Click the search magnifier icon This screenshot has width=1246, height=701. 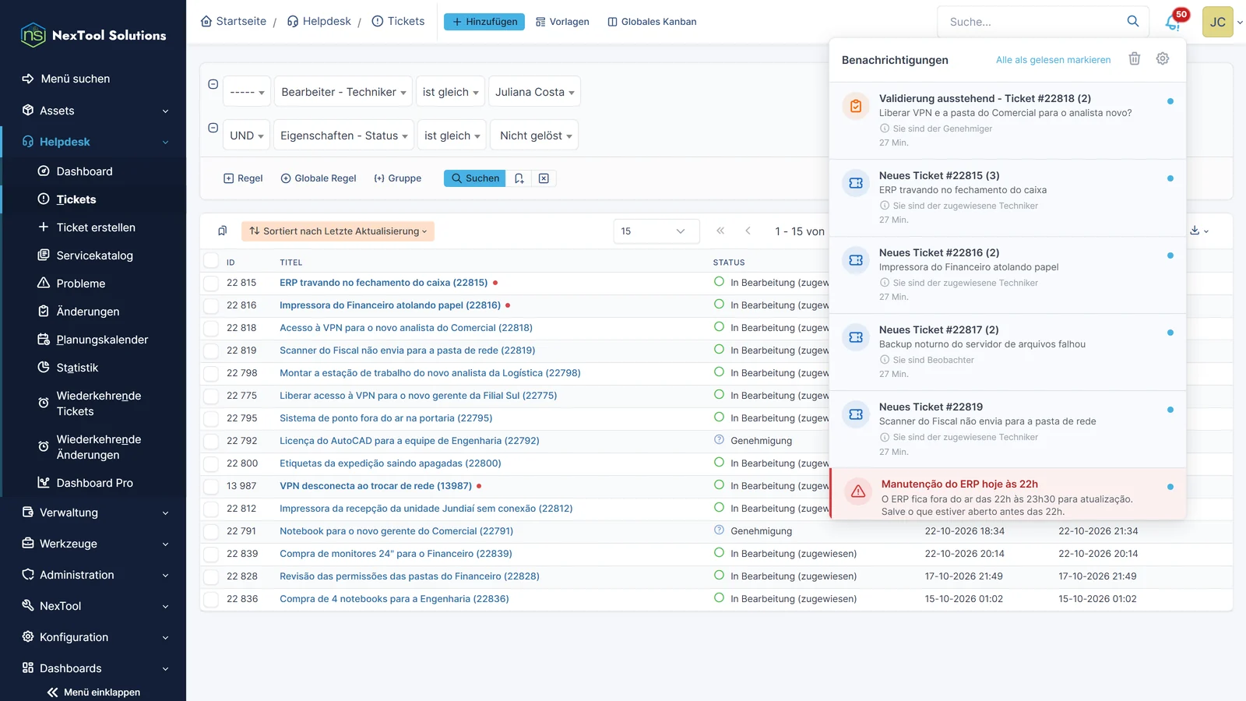pyautogui.click(x=1133, y=22)
